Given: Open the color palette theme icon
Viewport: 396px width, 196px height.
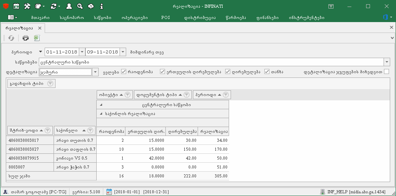Looking at the screenshot, I should [37, 6].
